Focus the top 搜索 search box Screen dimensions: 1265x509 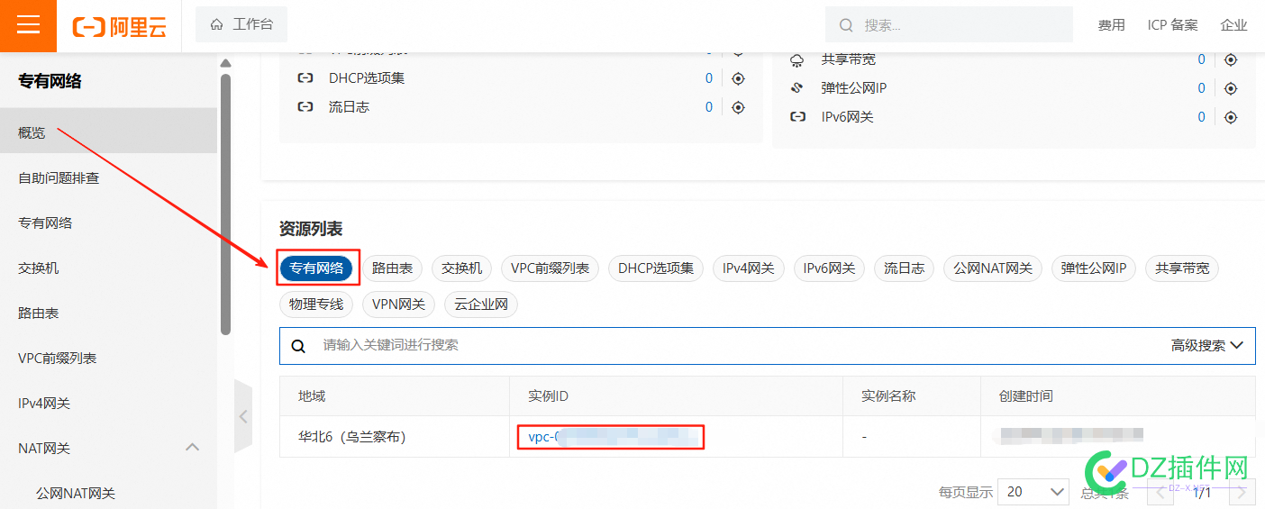(949, 25)
